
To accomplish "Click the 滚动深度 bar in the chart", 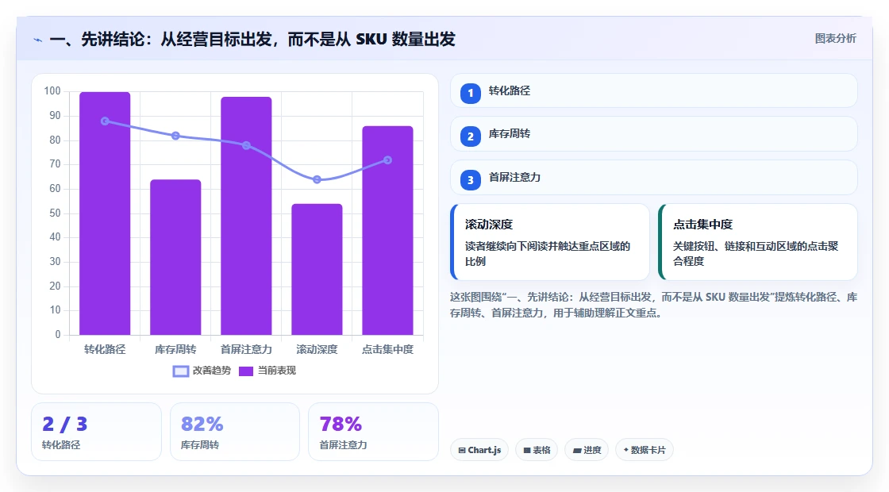I will (317, 269).
